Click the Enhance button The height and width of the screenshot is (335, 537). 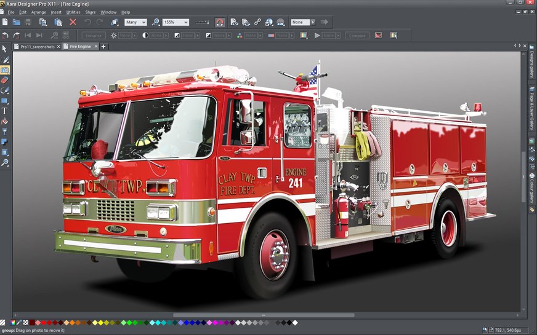94,36
